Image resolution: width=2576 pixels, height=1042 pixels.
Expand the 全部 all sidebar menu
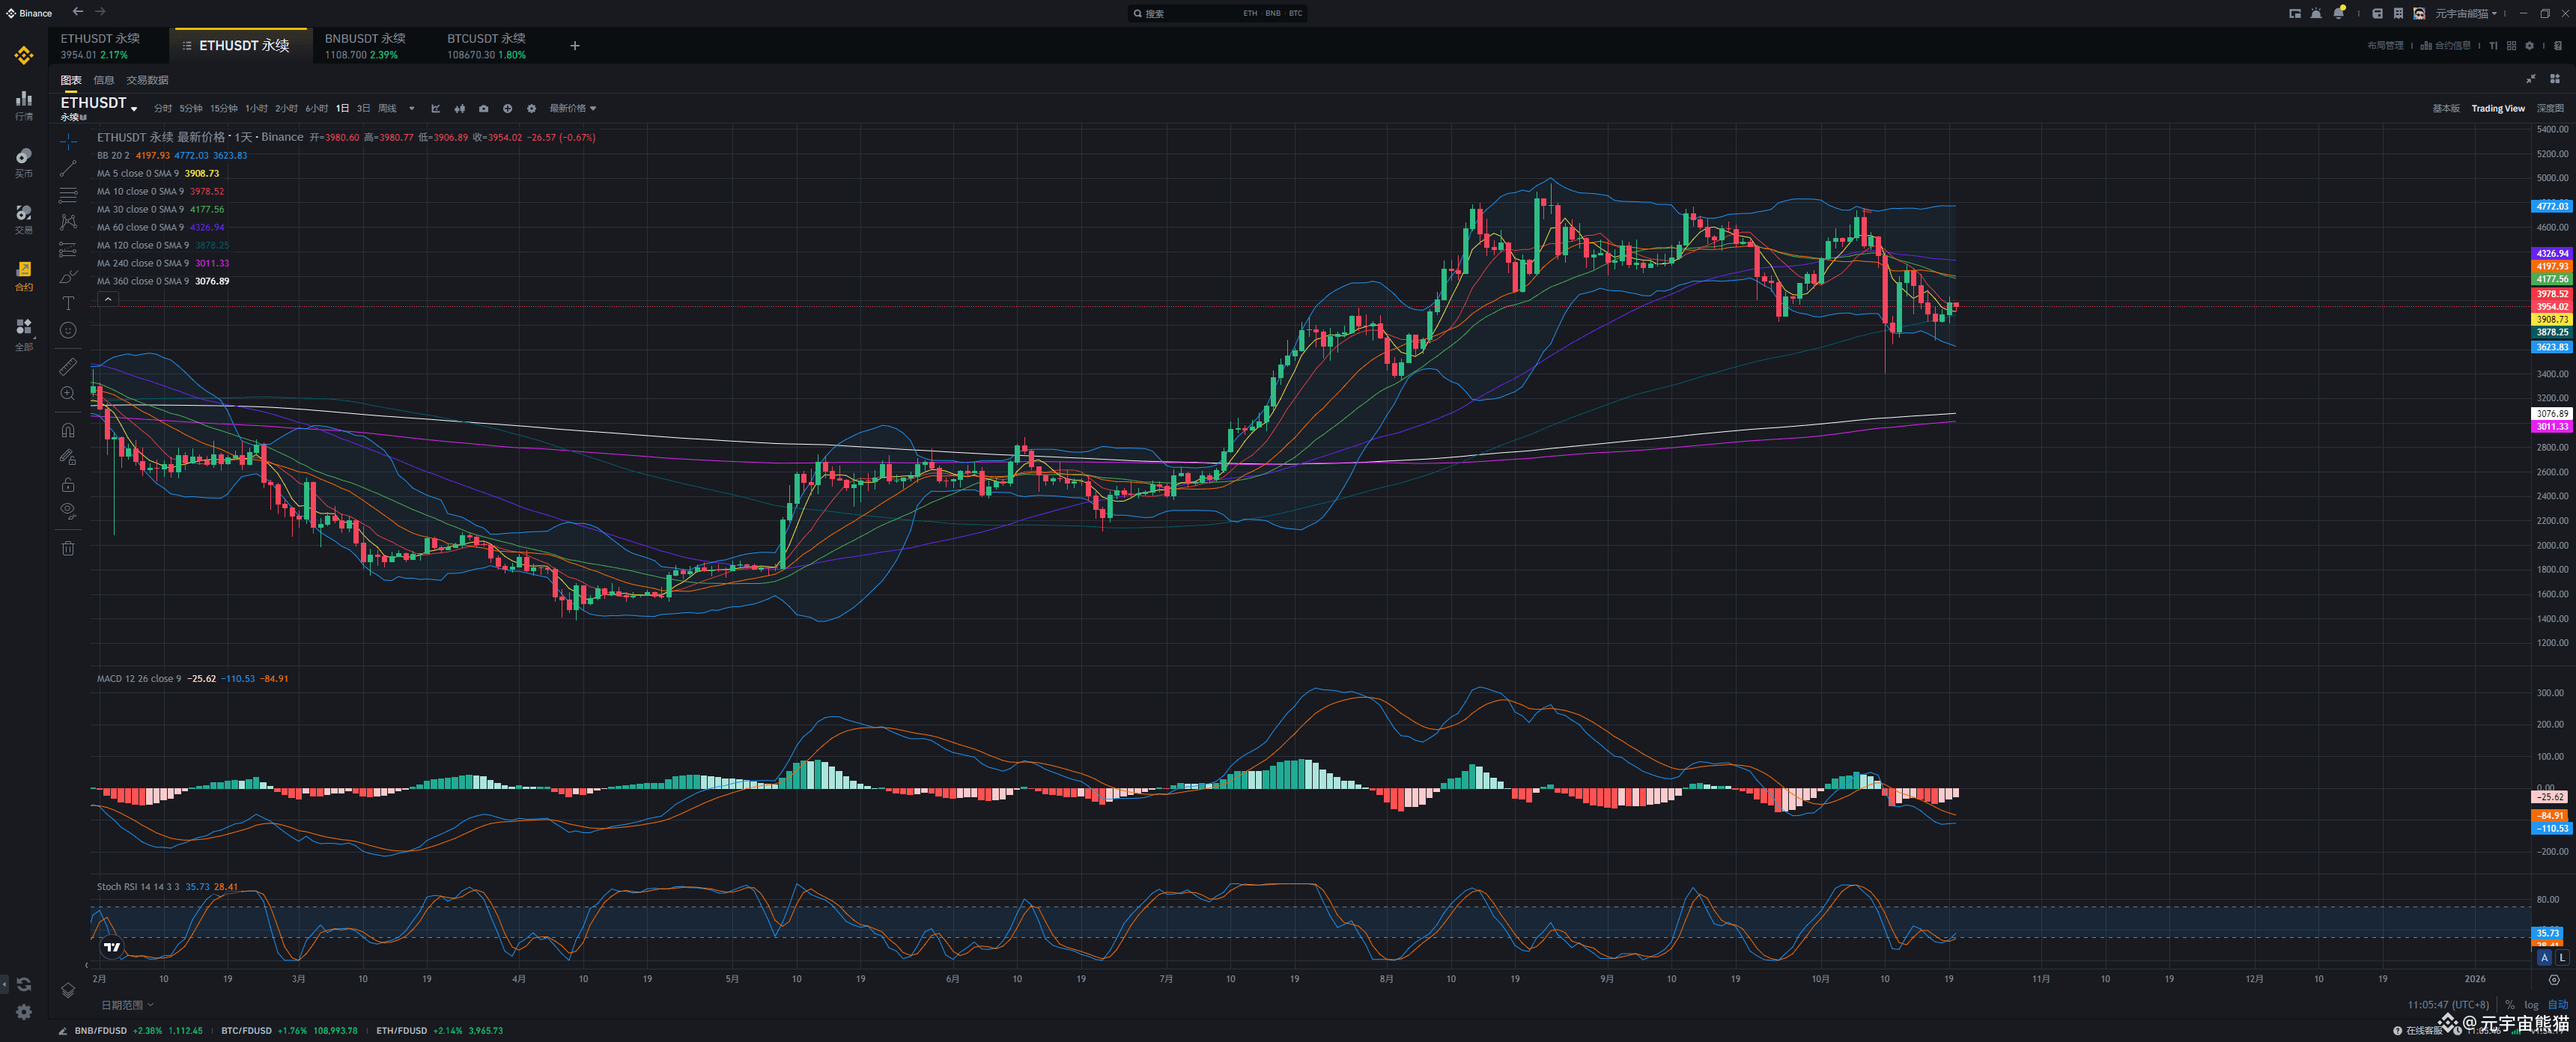(24, 335)
